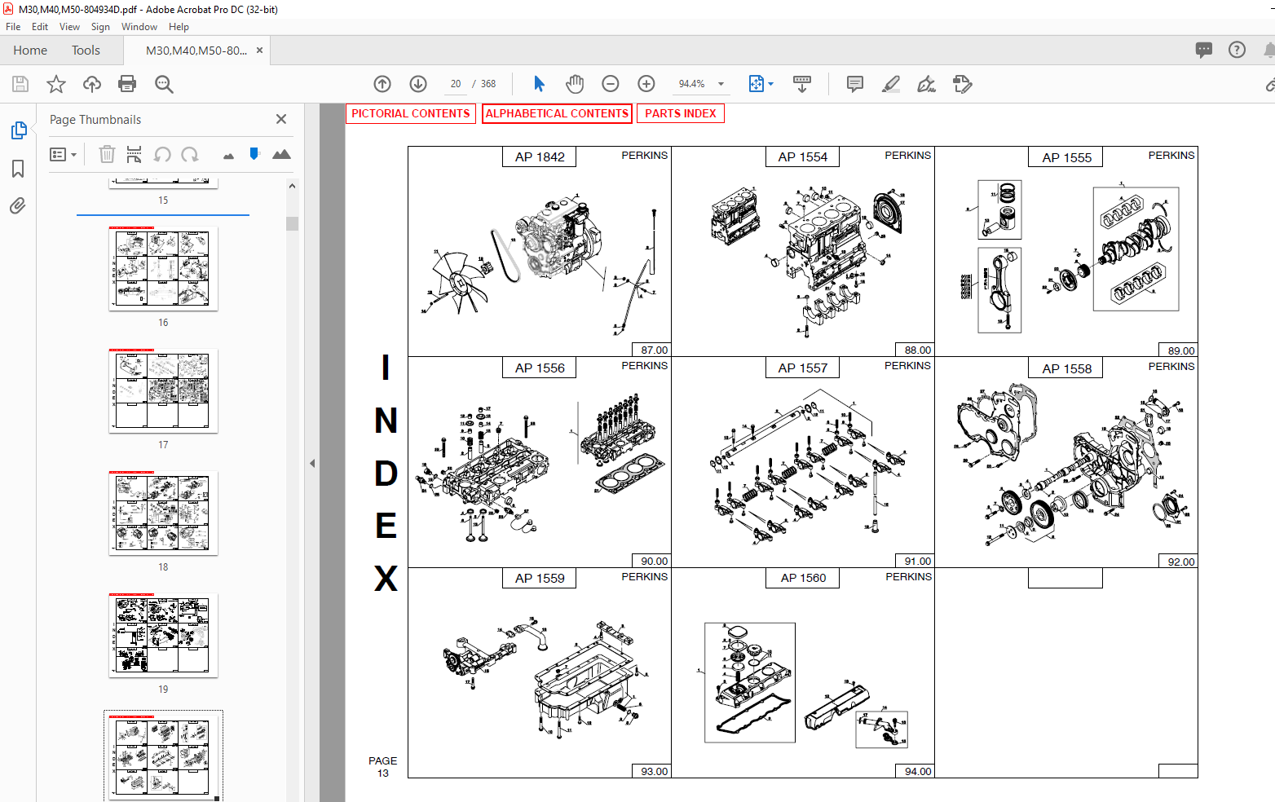1275x802 pixels.
Task: Click the insert page break icon
Action: (x=135, y=154)
